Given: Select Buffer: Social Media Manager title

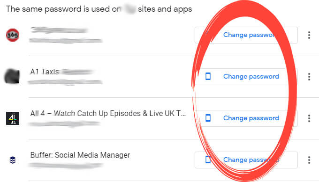Looking at the screenshot, I should (x=80, y=155).
